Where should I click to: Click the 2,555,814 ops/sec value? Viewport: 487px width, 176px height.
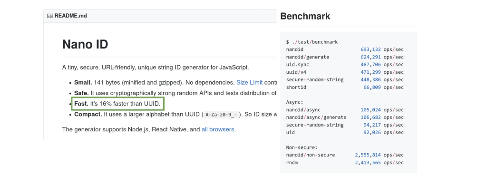379,155
